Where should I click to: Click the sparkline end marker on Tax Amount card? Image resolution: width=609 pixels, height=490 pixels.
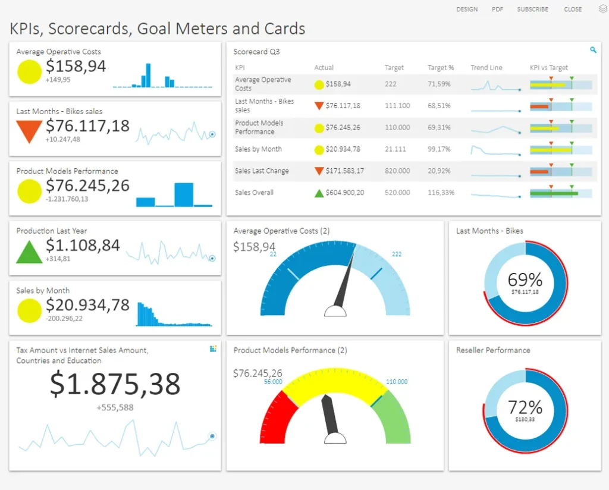[212, 436]
